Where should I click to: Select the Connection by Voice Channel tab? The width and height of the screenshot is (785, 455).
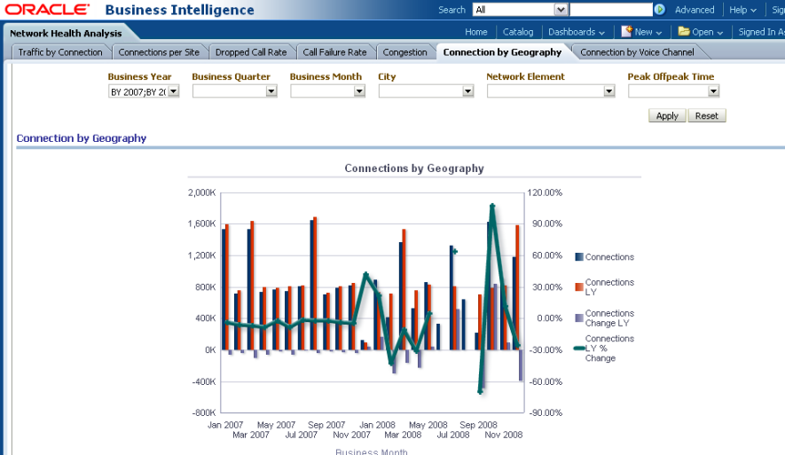[637, 52]
